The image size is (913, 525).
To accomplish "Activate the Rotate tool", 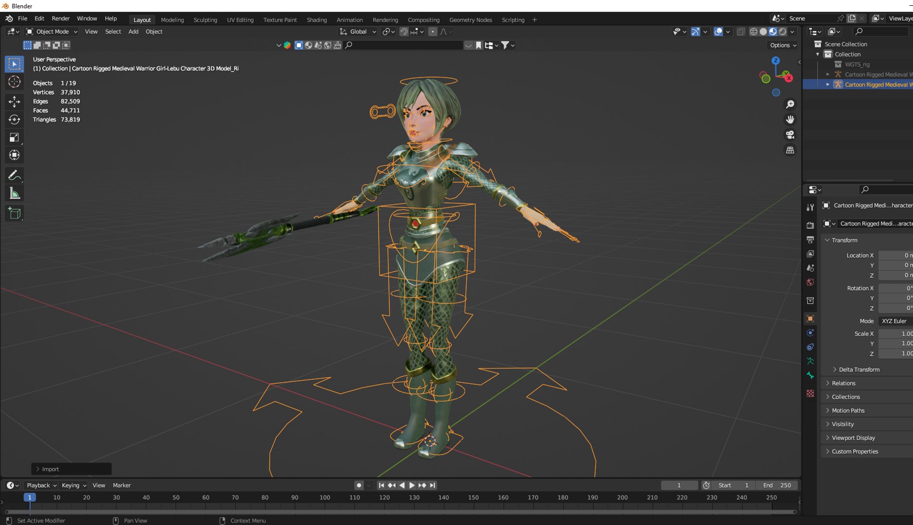I will click(14, 119).
